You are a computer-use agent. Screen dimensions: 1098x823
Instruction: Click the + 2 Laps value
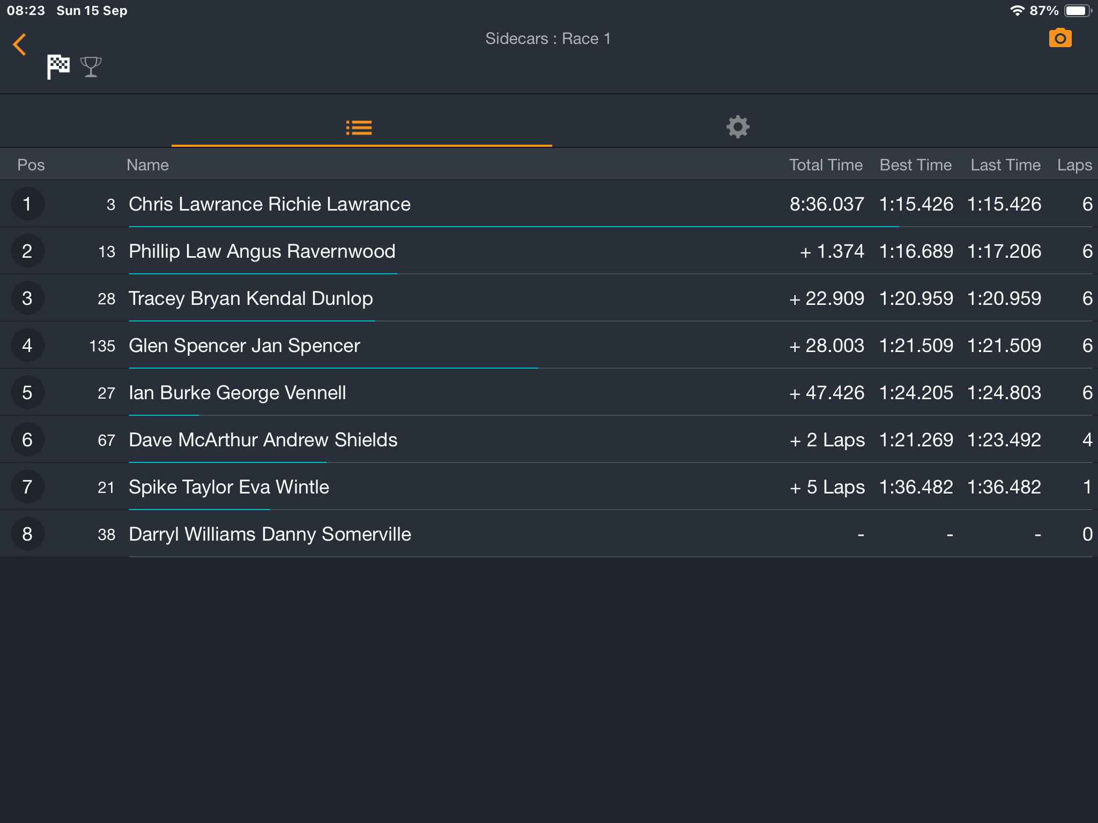click(827, 440)
